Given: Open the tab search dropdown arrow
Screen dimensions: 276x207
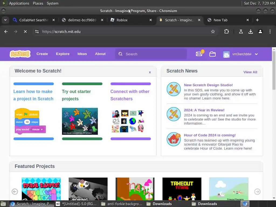Looking at the screenshot, I should tap(5, 20).
